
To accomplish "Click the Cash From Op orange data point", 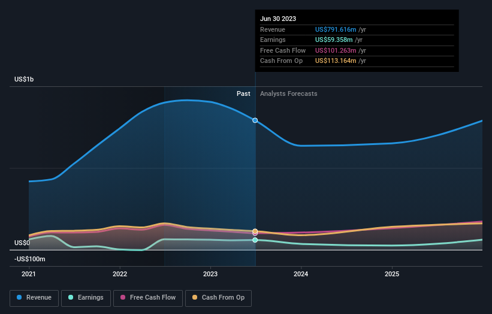I will pyautogui.click(x=255, y=231).
